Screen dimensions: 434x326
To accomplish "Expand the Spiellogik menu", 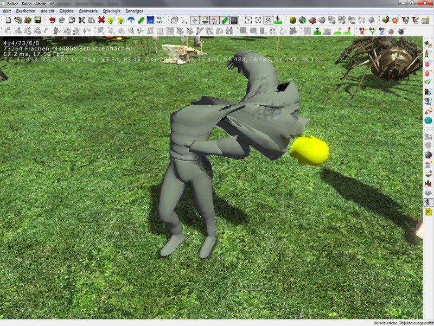I will (x=112, y=11).
